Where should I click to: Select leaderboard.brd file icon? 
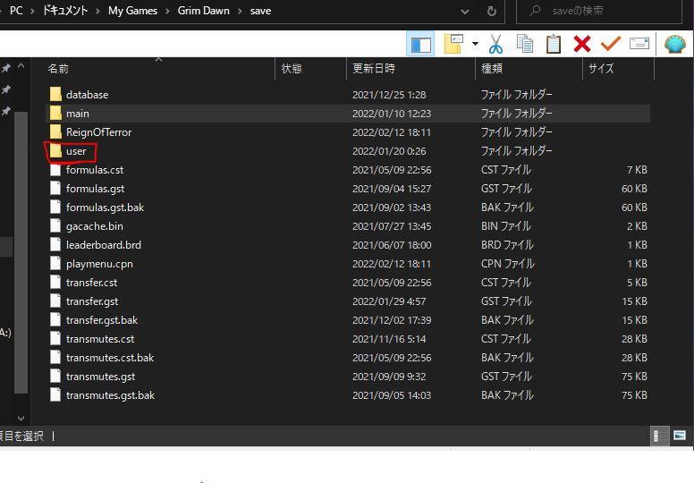(x=55, y=245)
